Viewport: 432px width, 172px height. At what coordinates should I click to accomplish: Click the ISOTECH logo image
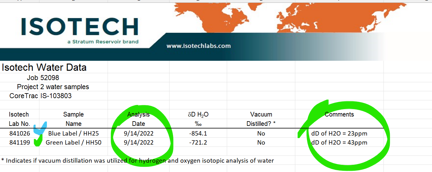click(x=80, y=26)
